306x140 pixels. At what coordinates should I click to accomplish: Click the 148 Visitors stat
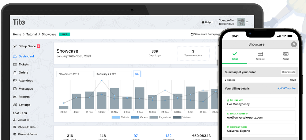click(103, 137)
